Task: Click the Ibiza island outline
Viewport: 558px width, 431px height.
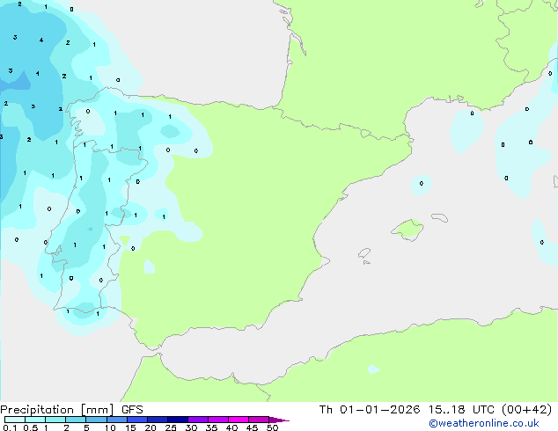Action: click(x=364, y=253)
